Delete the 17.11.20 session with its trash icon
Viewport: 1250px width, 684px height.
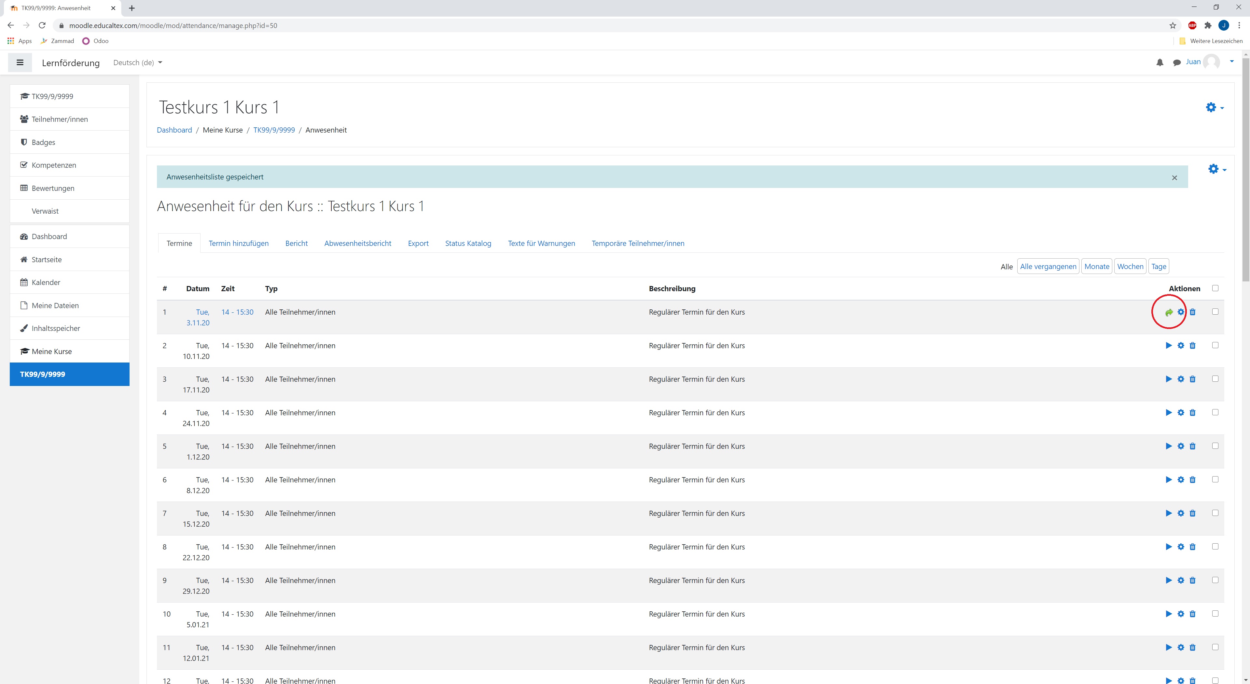1192,379
